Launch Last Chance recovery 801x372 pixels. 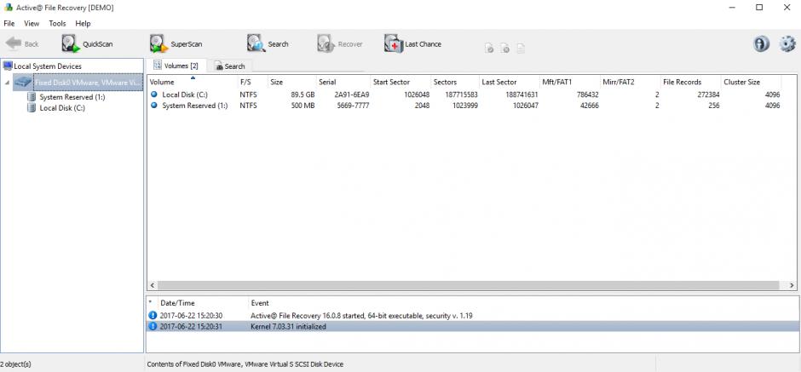click(412, 44)
